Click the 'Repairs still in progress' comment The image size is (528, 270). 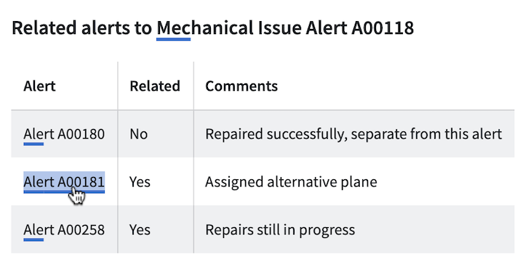click(x=280, y=230)
